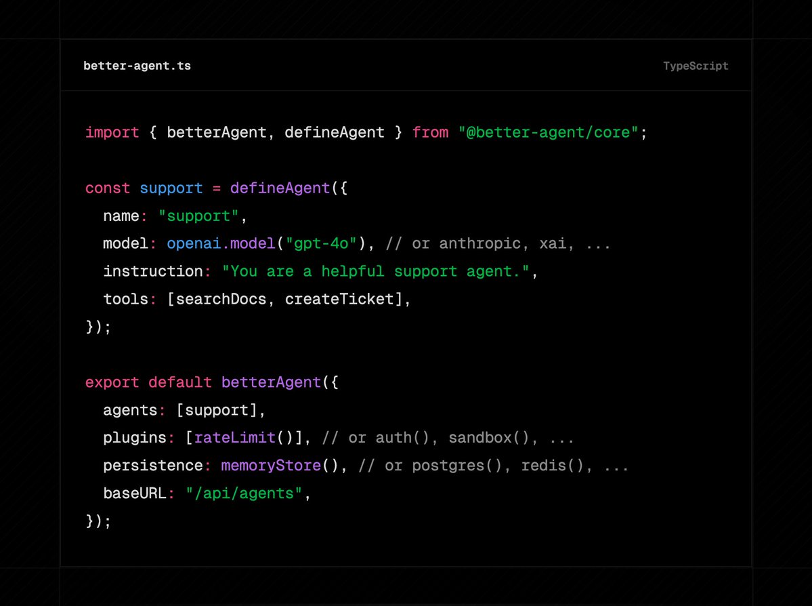Viewport: 812px width, 606px height.
Task: Select the support constant name after const
Action: pyautogui.click(x=171, y=188)
